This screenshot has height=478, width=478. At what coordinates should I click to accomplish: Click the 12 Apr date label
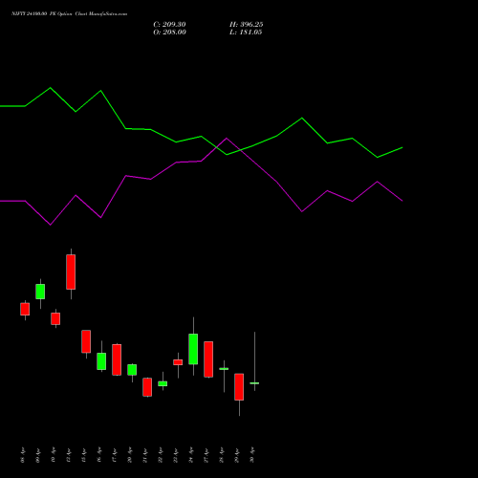pos(69,455)
